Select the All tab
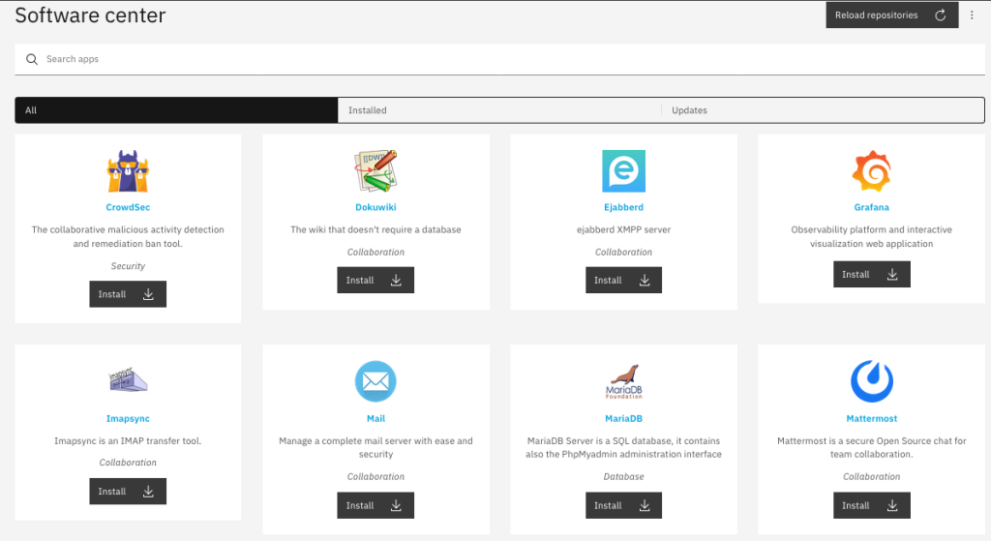The width and height of the screenshot is (991, 541). click(x=176, y=110)
